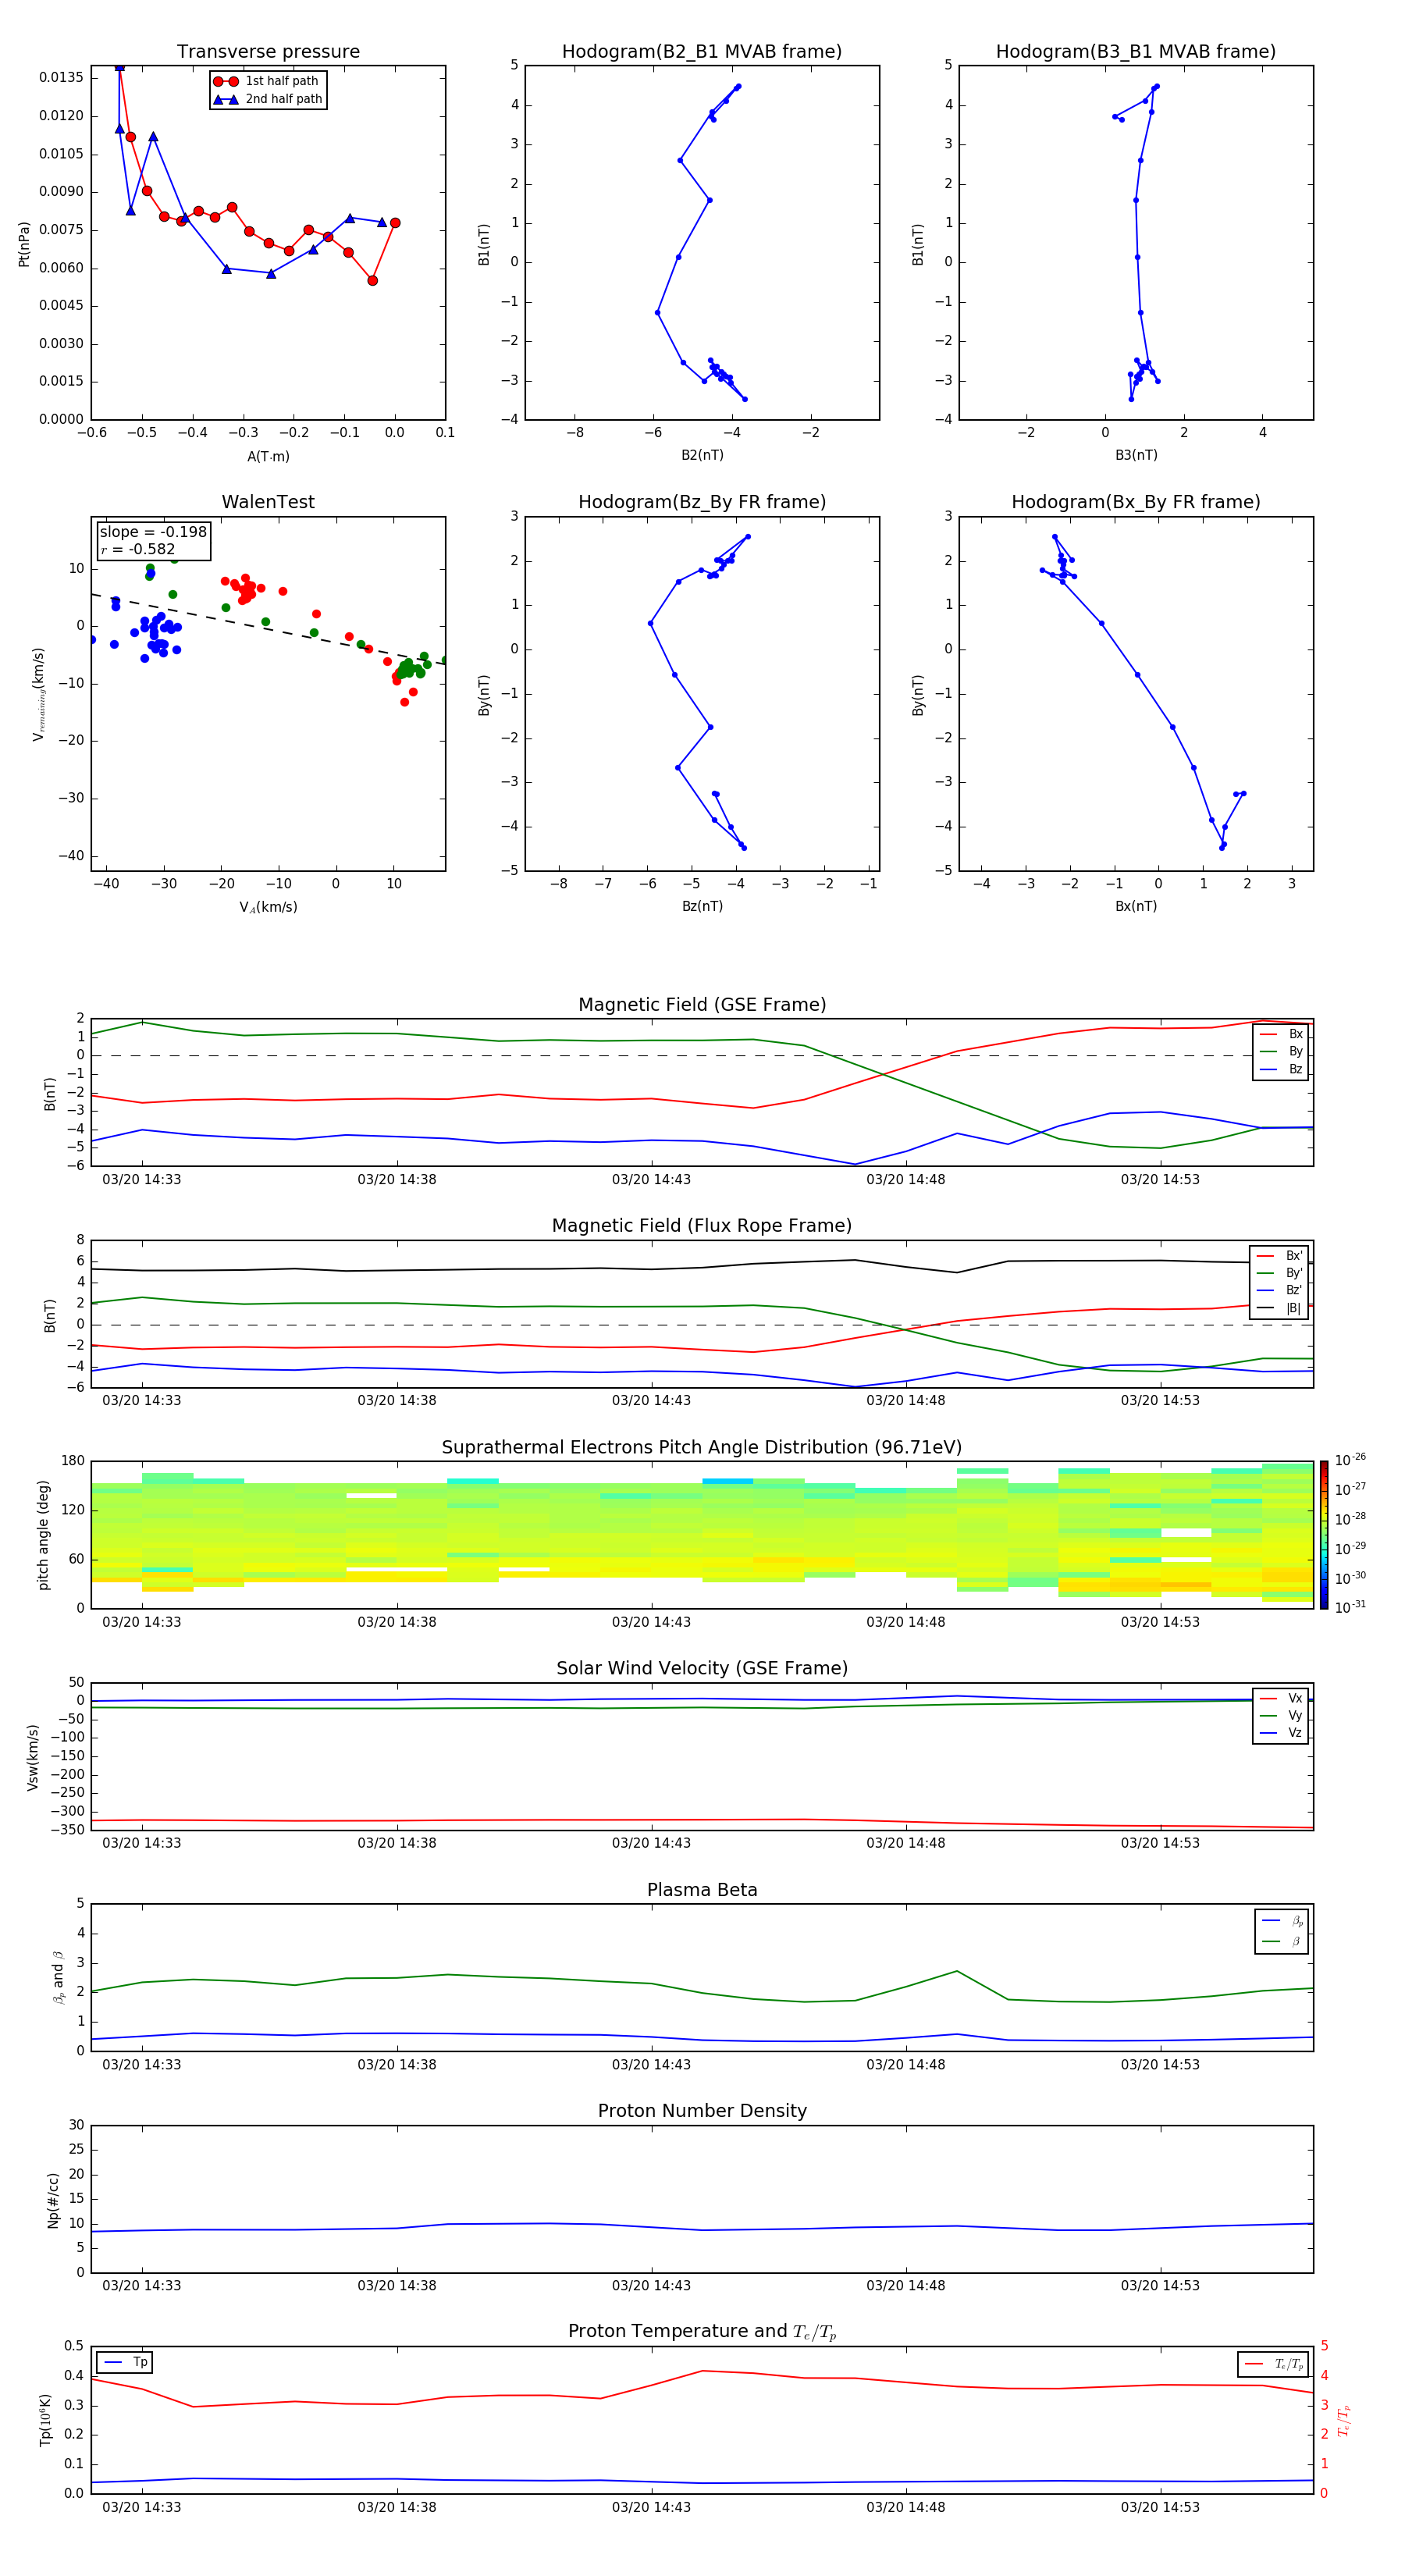
Task: Click the 'A(T·m)' x-axis label
Action: click(x=268, y=457)
